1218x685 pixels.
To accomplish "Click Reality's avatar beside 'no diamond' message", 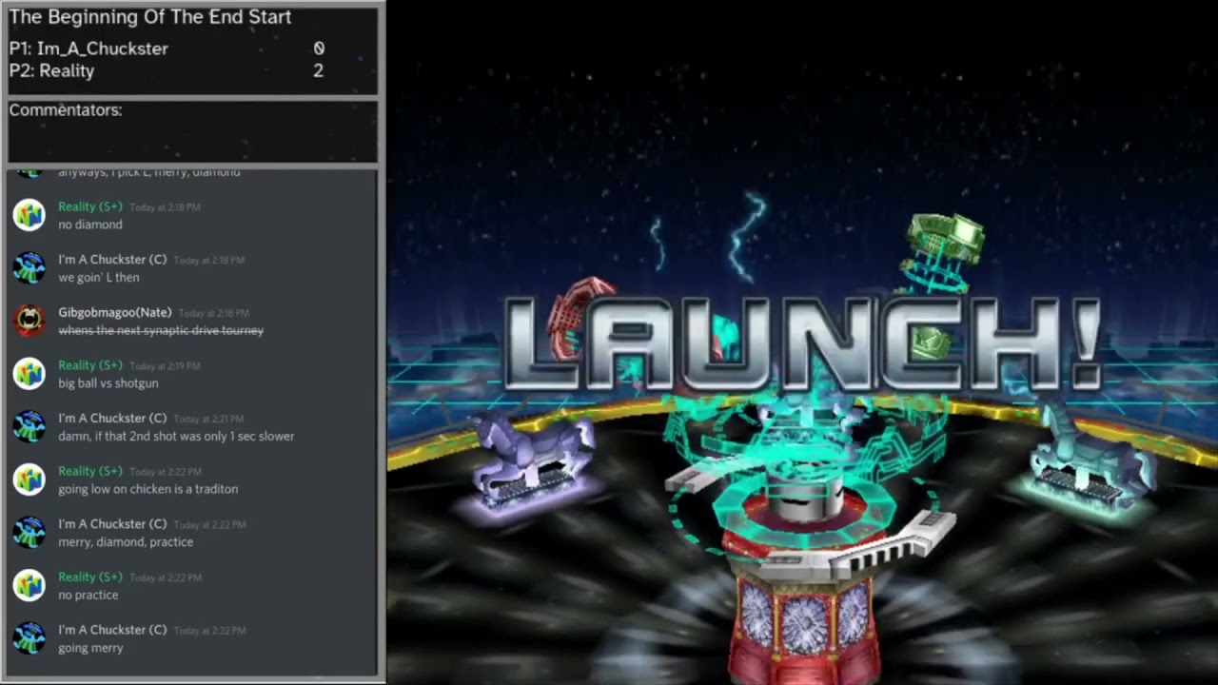I will pyautogui.click(x=29, y=215).
